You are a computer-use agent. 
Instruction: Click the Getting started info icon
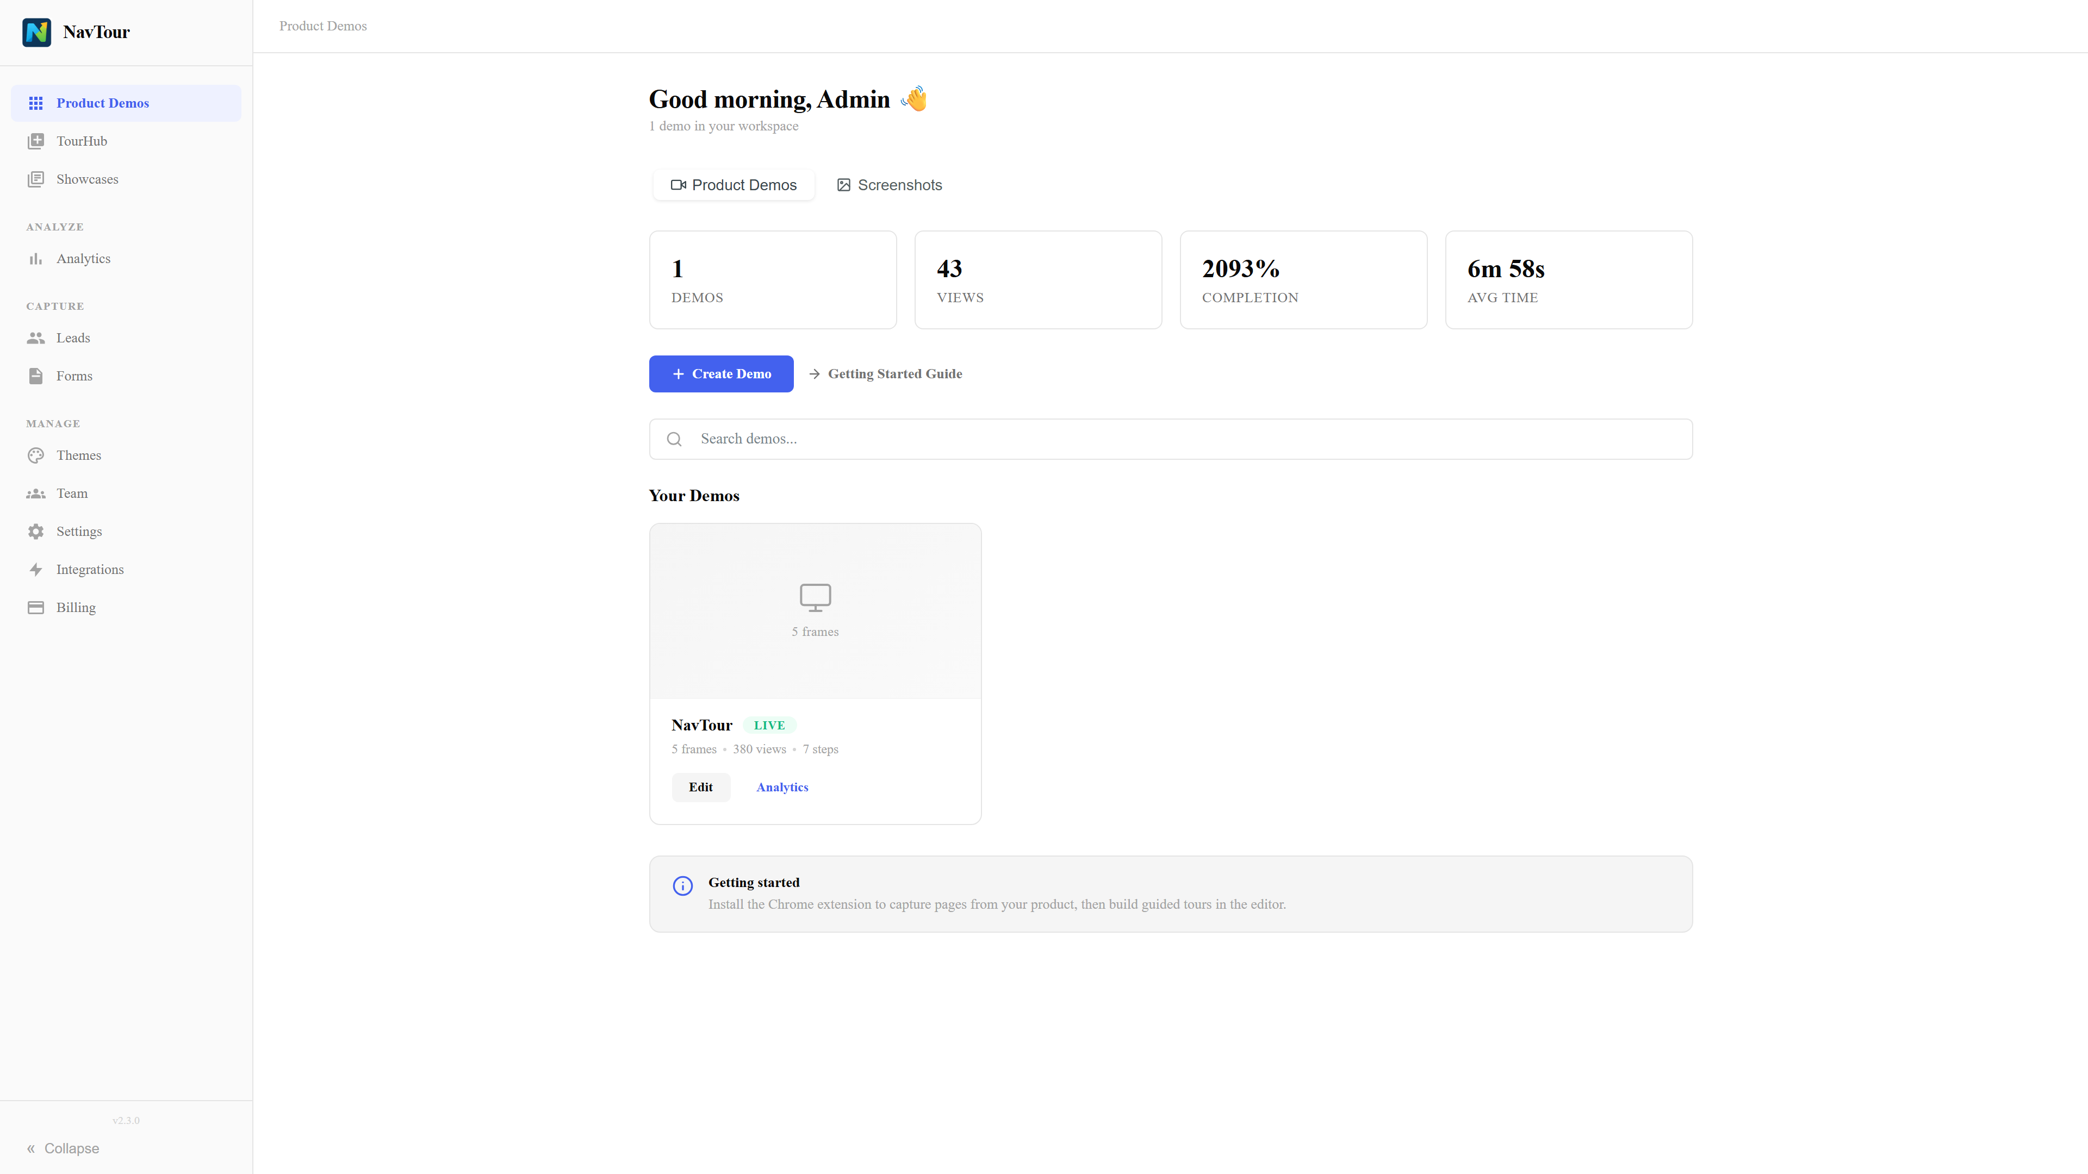pyautogui.click(x=682, y=885)
